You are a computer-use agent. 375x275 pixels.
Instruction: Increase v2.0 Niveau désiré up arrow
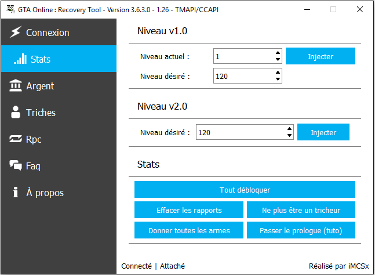(289, 129)
